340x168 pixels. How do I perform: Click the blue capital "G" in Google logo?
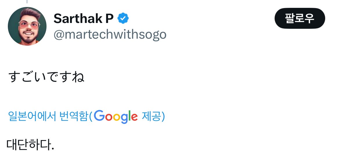[99, 116]
